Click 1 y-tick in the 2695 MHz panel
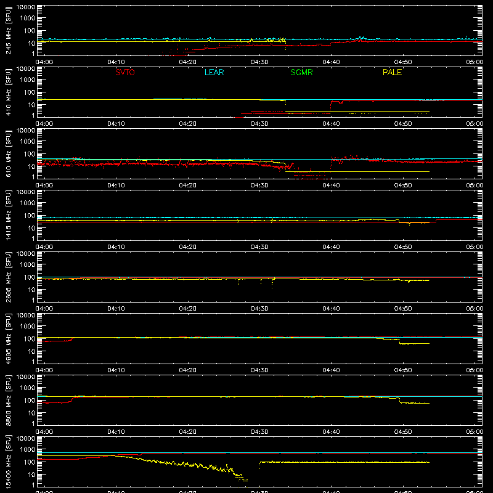The image size is (493, 493). click(x=33, y=300)
